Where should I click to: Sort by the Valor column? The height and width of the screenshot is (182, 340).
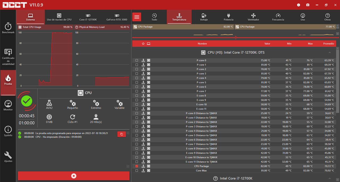[x=267, y=44]
